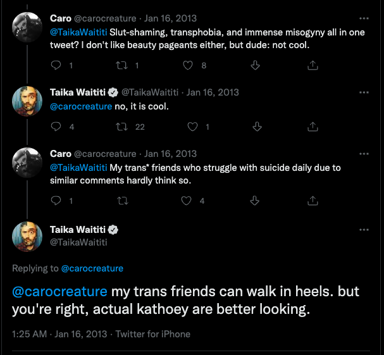The height and width of the screenshot is (355, 384).
Task: Expand more menu on main Taika tweet
Action: (364, 230)
